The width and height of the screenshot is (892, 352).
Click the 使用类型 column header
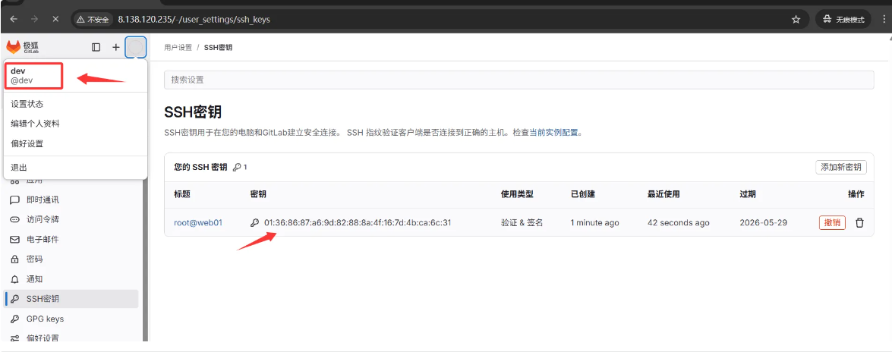coord(516,194)
